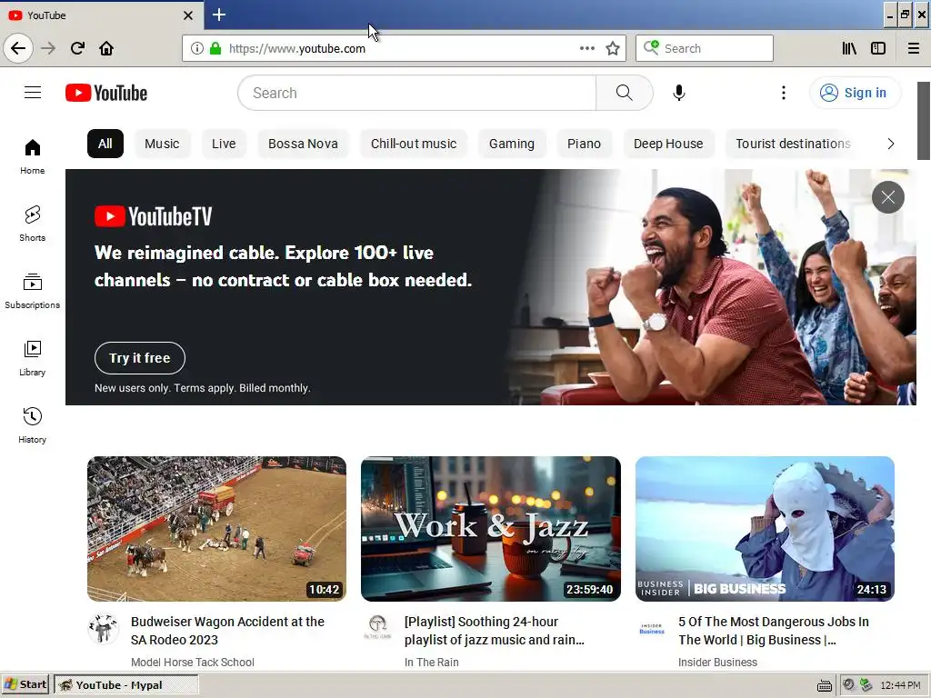Dismiss the YouTube TV banner with X
The height and width of the screenshot is (698, 931).
click(x=887, y=197)
